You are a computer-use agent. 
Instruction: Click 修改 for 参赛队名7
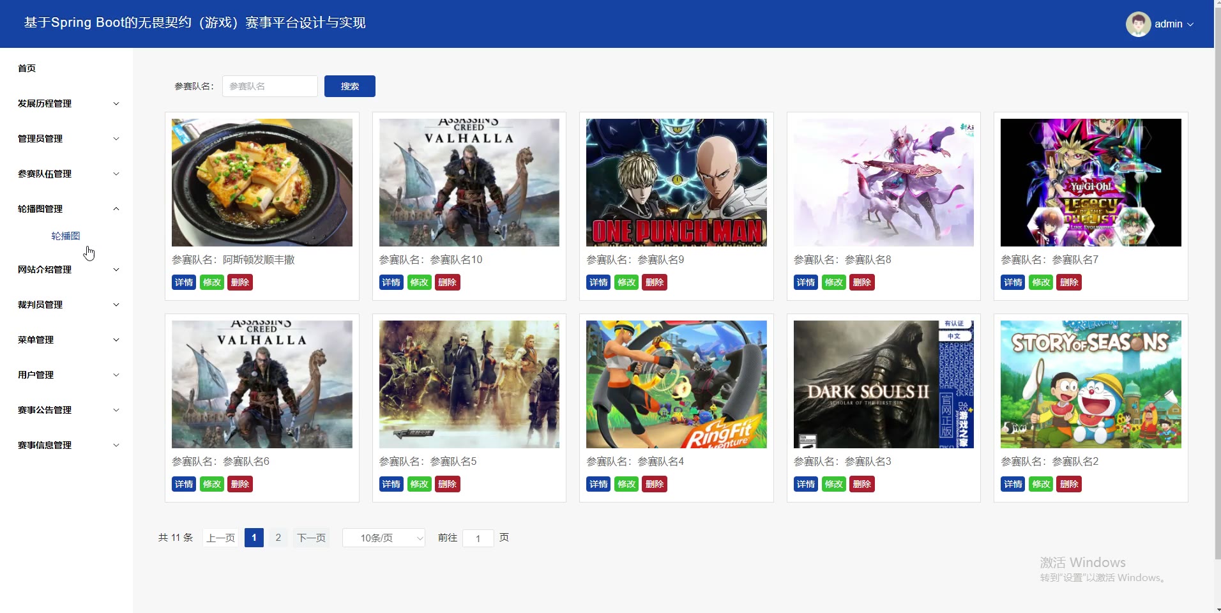pyautogui.click(x=1041, y=282)
